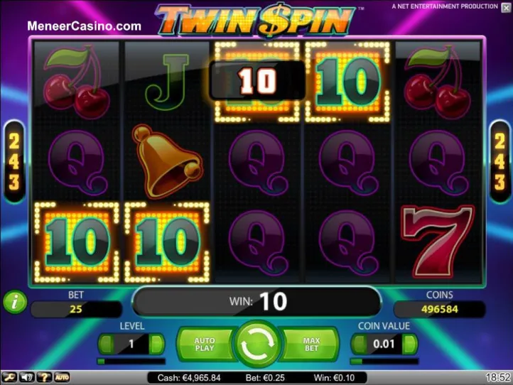This screenshot has width=513, height=385.
Task: Decrease bet level with left arrow
Action: [106, 344]
